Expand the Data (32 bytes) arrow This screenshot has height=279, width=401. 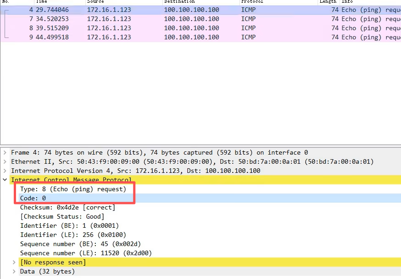(x=14, y=272)
